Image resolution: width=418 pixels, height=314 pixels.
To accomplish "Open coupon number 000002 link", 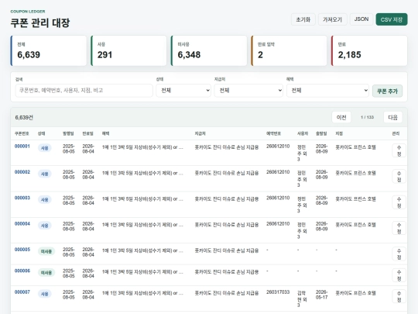I will (x=22, y=172).
